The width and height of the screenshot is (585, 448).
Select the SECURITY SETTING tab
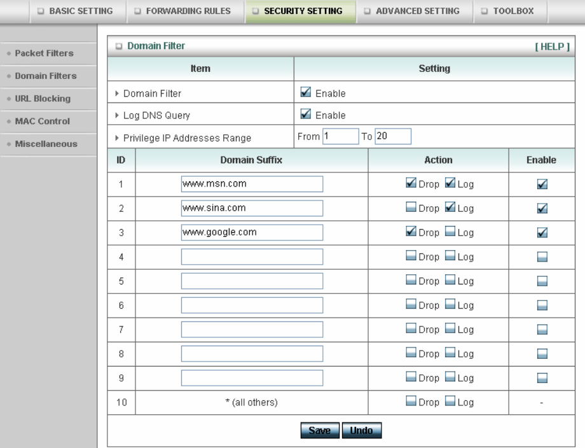[x=300, y=11]
